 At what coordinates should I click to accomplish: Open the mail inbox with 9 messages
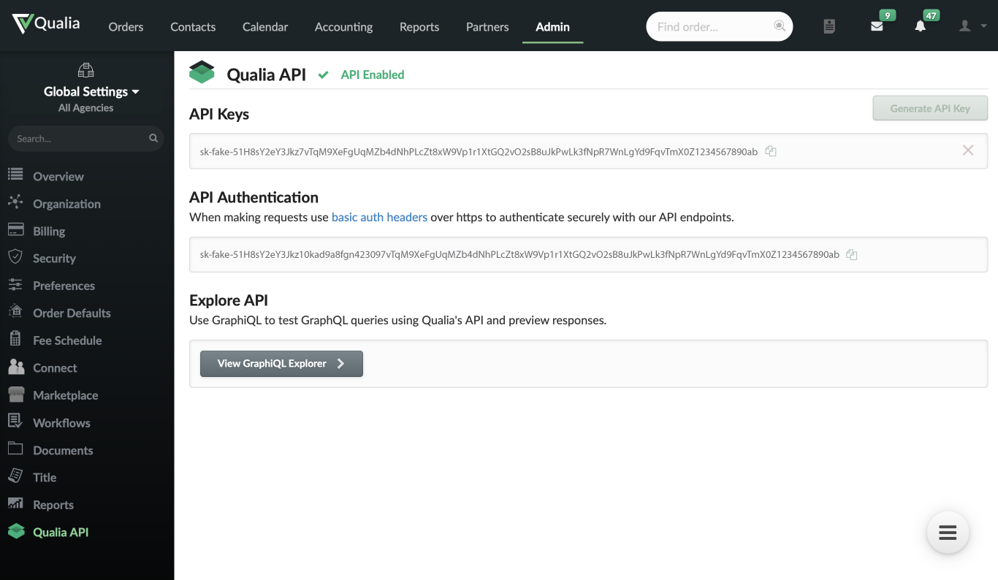(877, 26)
